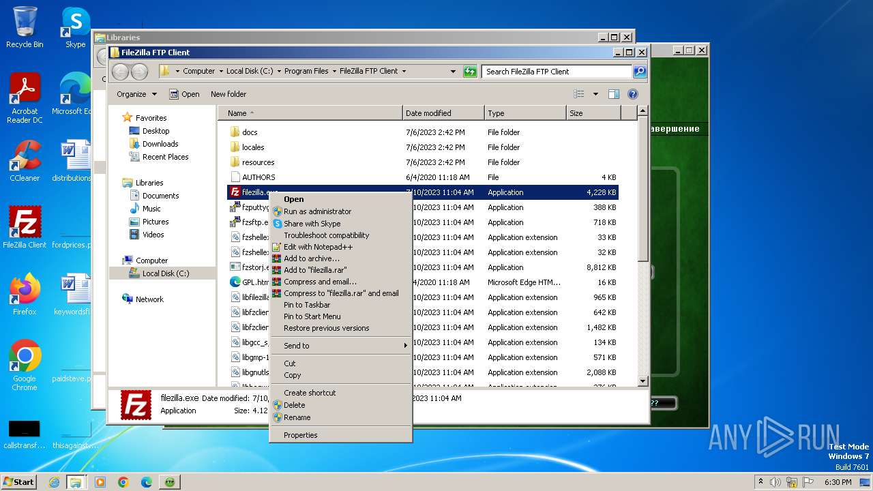The width and height of the screenshot is (873, 491).
Task: Choose Restore previous versions
Action: (x=341, y=328)
